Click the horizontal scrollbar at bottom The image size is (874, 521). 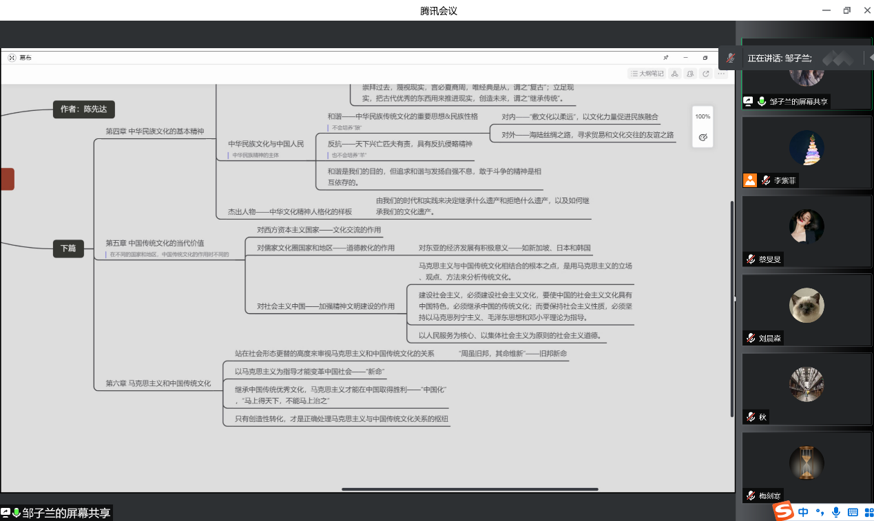[x=470, y=489]
